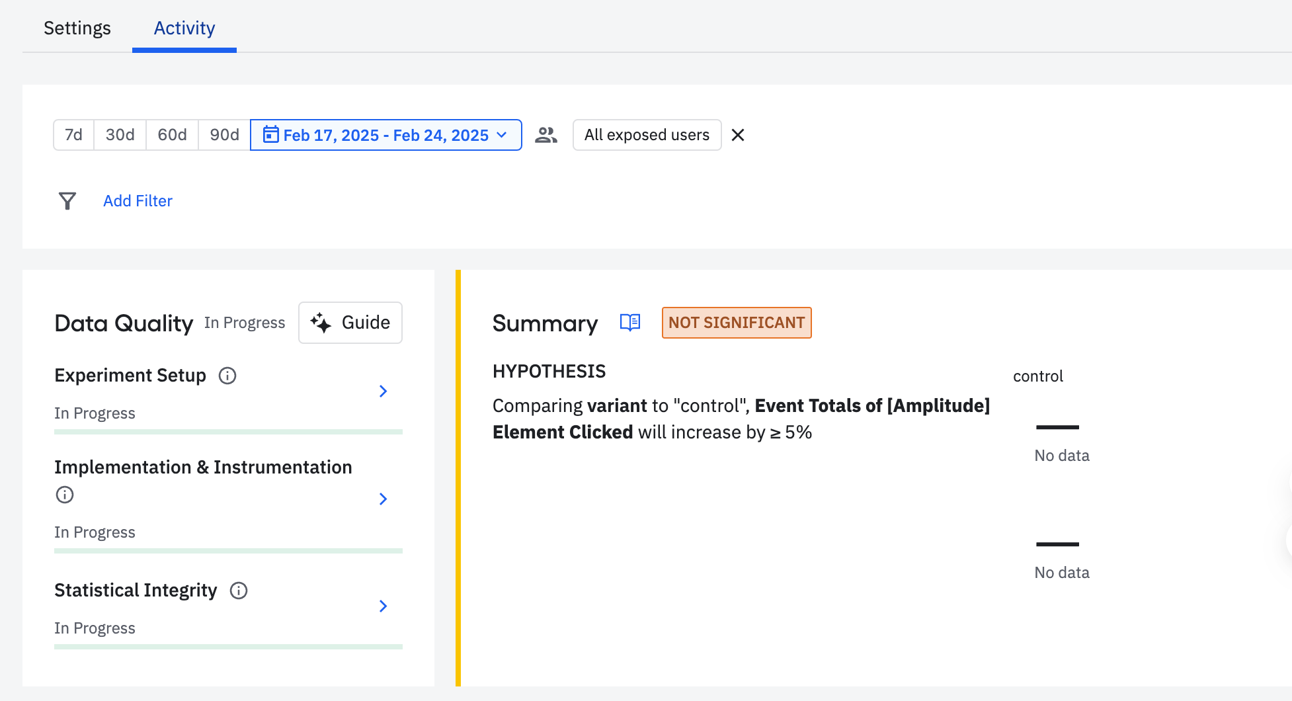Click Experiment Setup info icon
Image resolution: width=1292 pixels, height=701 pixels.
point(227,376)
